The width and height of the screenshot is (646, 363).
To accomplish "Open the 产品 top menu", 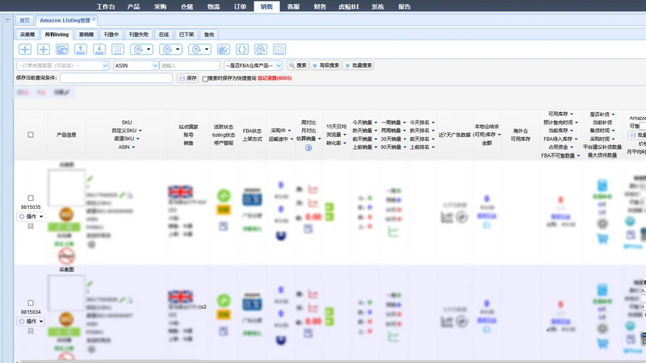I will pyautogui.click(x=133, y=6).
